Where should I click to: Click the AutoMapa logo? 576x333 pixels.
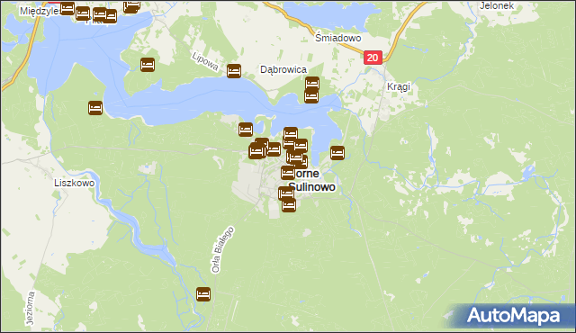(514, 316)
